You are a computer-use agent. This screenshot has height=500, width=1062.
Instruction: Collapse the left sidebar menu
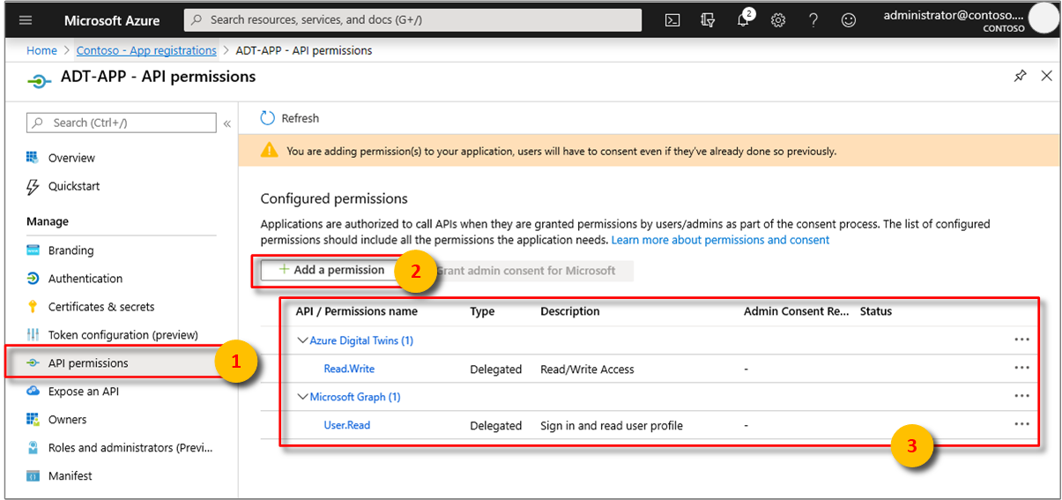[227, 123]
